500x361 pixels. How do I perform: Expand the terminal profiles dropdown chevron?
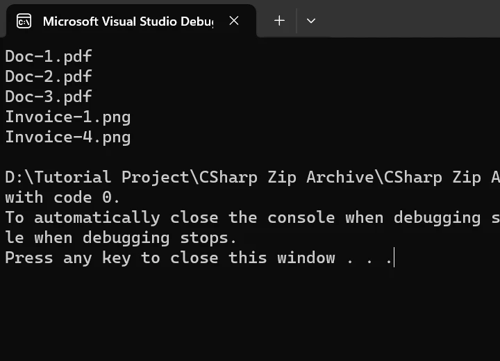(x=311, y=21)
